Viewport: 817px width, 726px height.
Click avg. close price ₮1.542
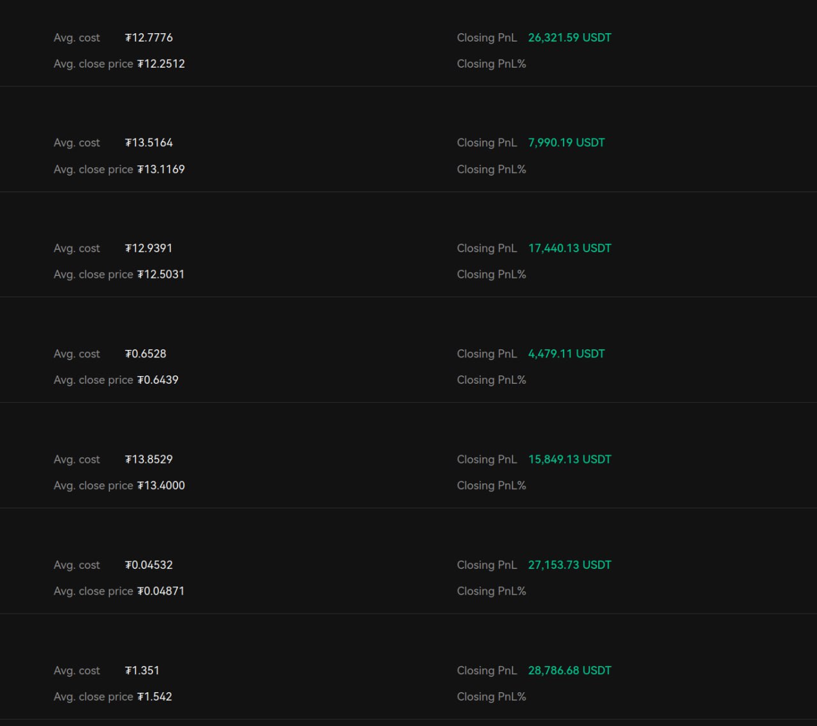(154, 697)
